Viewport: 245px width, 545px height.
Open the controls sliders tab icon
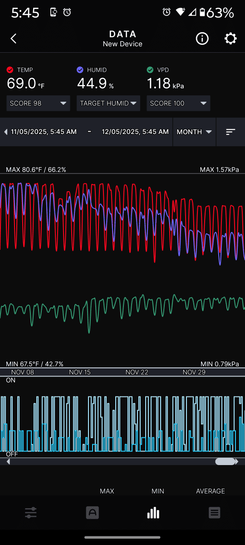(31, 513)
